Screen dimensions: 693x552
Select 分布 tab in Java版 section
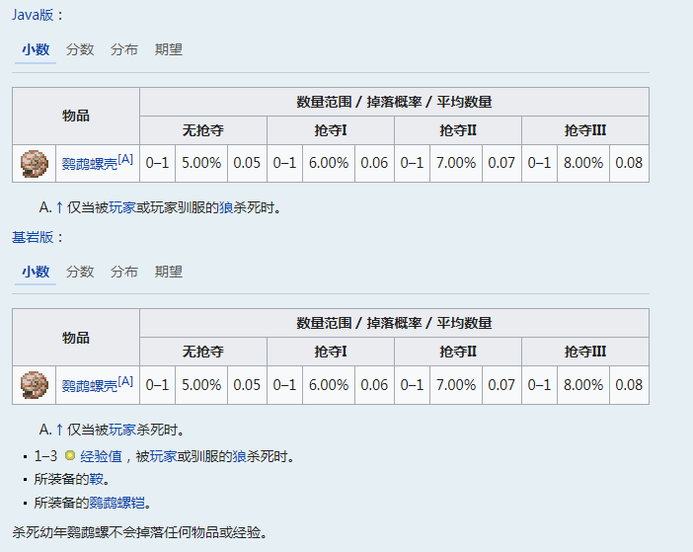tap(124, 49)
